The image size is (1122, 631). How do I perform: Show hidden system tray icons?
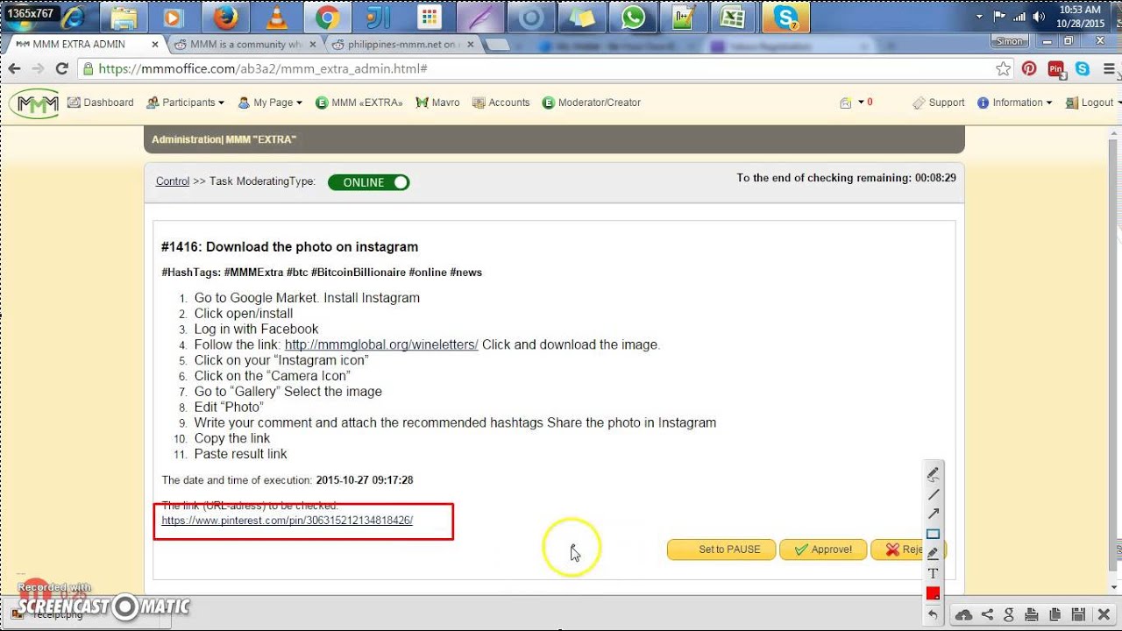click(x=980, y=16)
